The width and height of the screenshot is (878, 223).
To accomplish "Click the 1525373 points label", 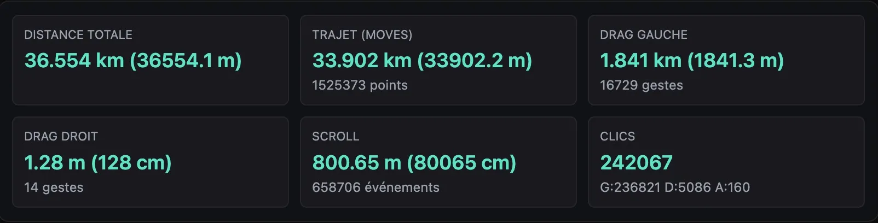I will coord(360,85).
